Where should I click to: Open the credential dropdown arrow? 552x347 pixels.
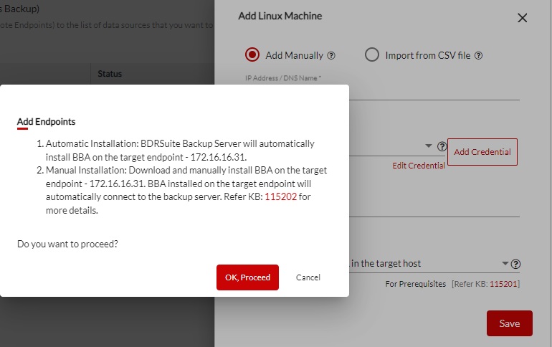pyautogui.click(x=429, y=146)
